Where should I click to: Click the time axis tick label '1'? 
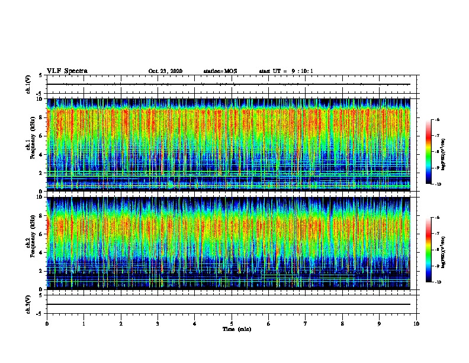coord(83,324)
